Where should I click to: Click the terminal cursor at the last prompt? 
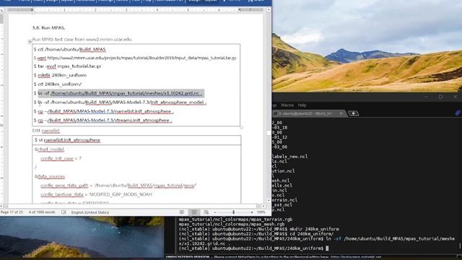pyautogui.click(x=327, y=248)
